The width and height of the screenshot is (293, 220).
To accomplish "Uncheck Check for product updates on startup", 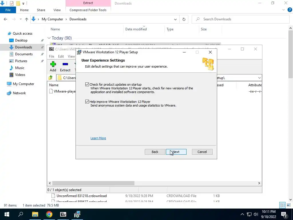I will 87,85.
